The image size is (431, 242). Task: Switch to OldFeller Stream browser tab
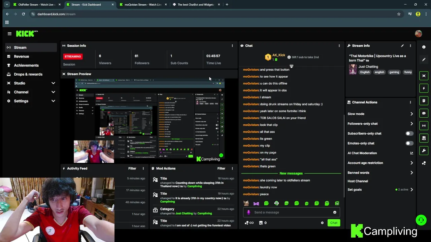(x=37, y=5)
